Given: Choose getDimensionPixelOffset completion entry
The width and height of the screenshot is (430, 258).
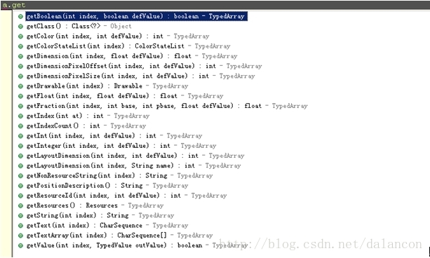Looking at the screenshot, I should pos(144,66).
